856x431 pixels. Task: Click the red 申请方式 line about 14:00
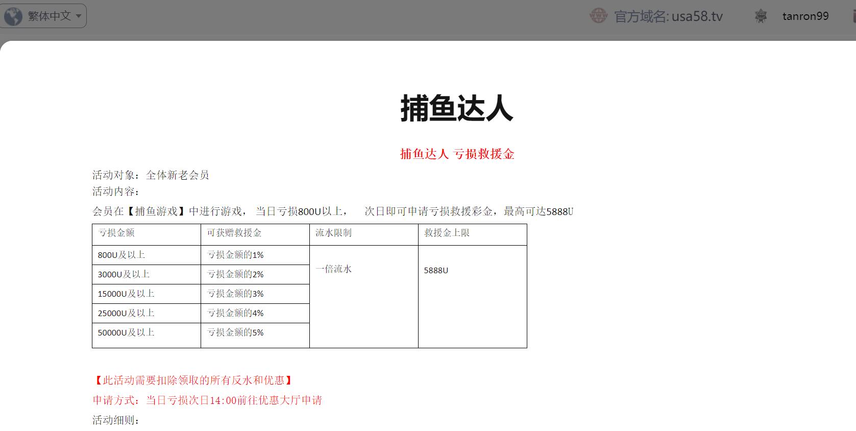point(207,400)
